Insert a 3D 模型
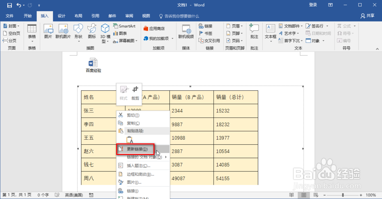Screen dimensions: 382x199 [105, 33]
